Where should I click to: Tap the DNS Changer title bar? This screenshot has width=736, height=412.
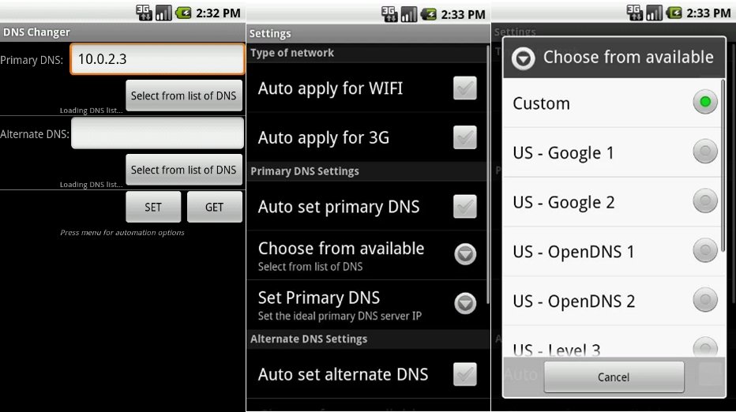coord(122,32)
